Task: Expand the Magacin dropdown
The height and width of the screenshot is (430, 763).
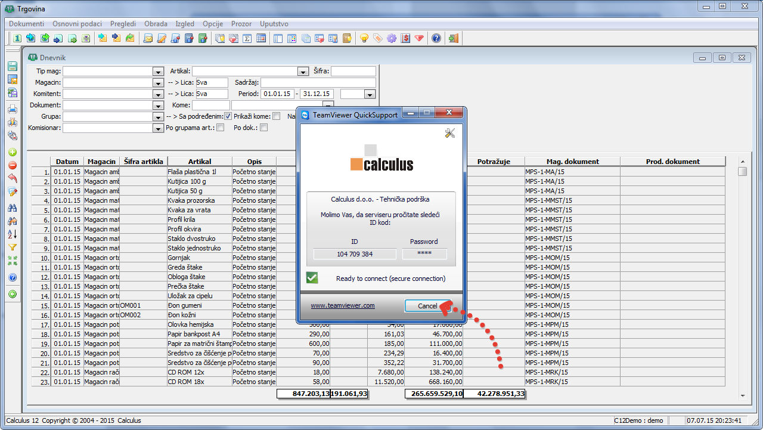Action: tap(158, 83)
